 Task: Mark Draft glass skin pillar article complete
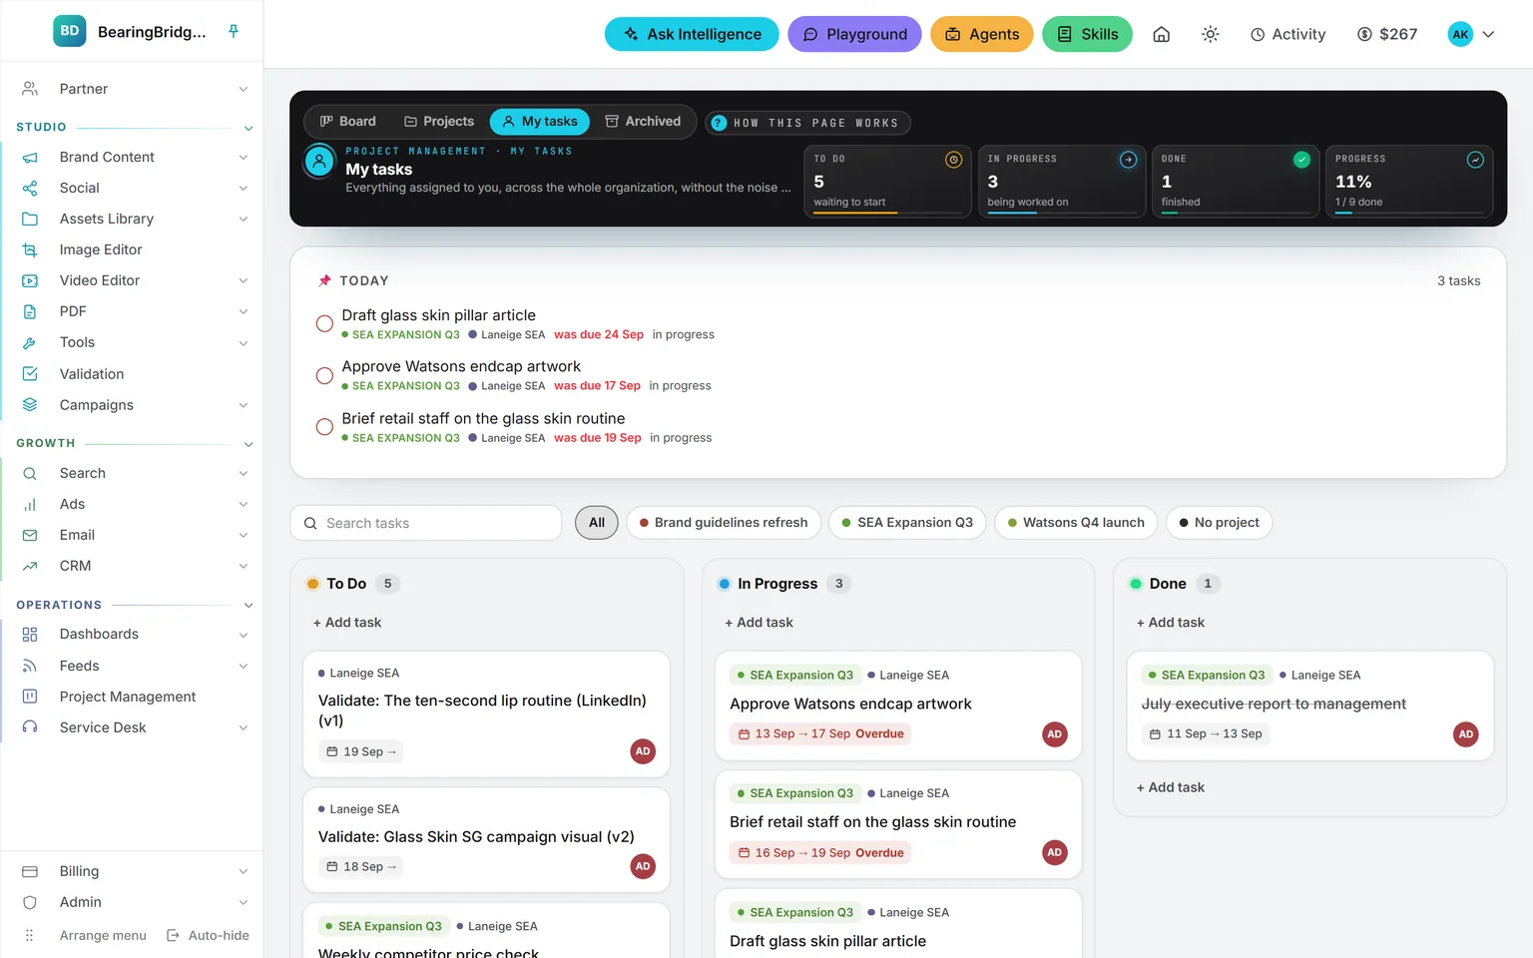[324, 323]
